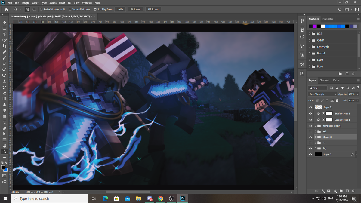Screen dimensions: 361x203
Task: Open Chrome from the taskbar
Action: click(160, 198)
